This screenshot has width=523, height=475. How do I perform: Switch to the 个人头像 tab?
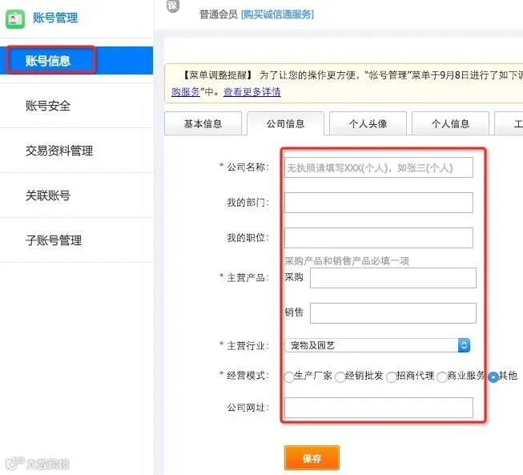click(x=368, y=123)
